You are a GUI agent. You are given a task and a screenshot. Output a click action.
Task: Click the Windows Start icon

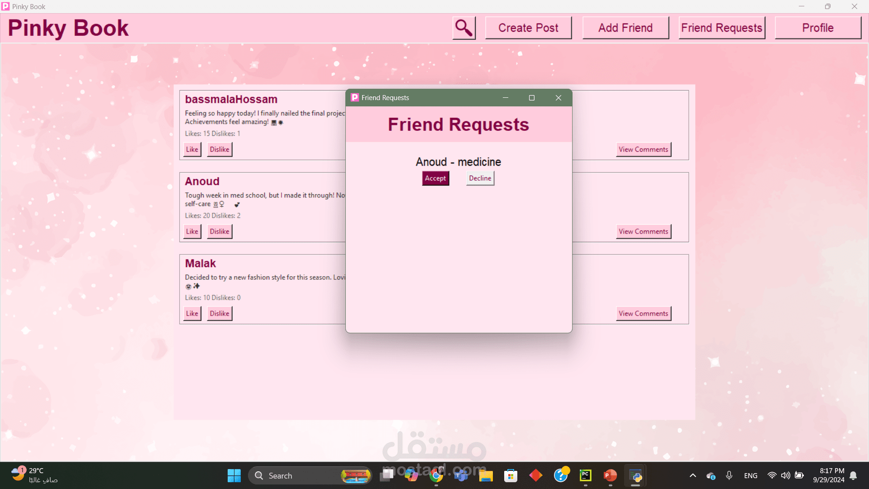[234, 475]
